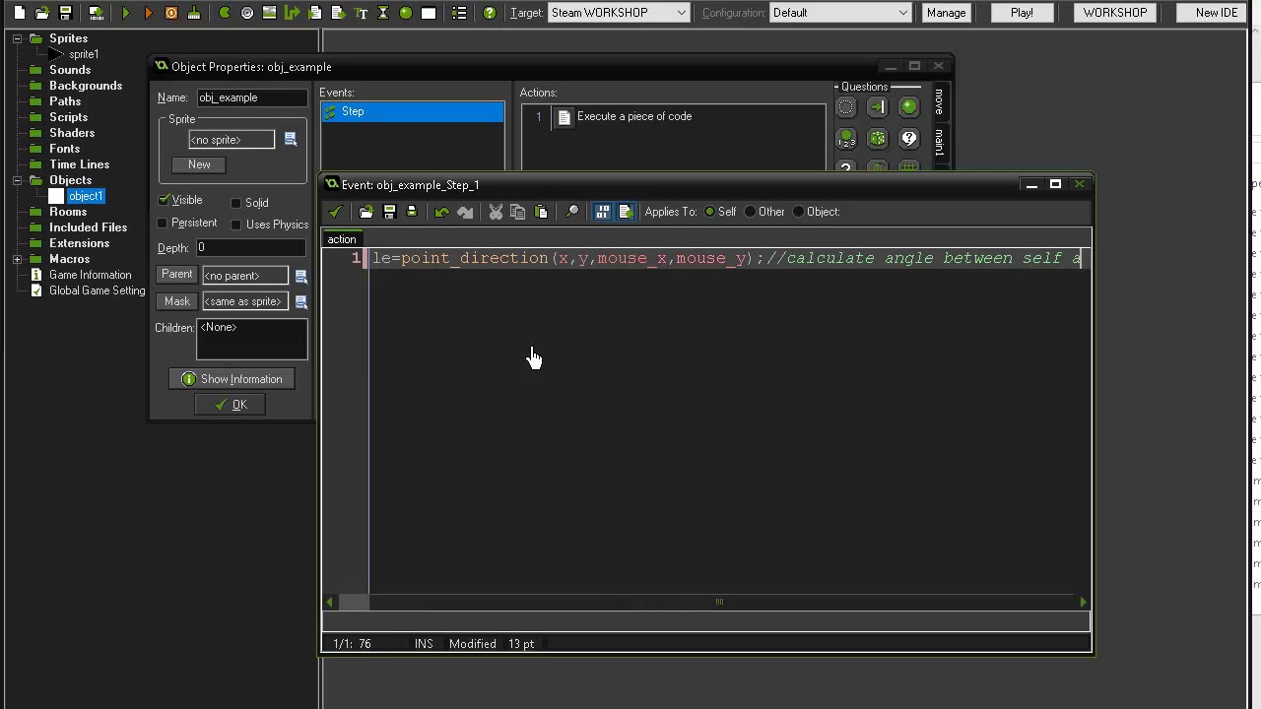Screen dimensions: 1261x709
Task: Open the Parent selection menu icon
Action: 301,276
